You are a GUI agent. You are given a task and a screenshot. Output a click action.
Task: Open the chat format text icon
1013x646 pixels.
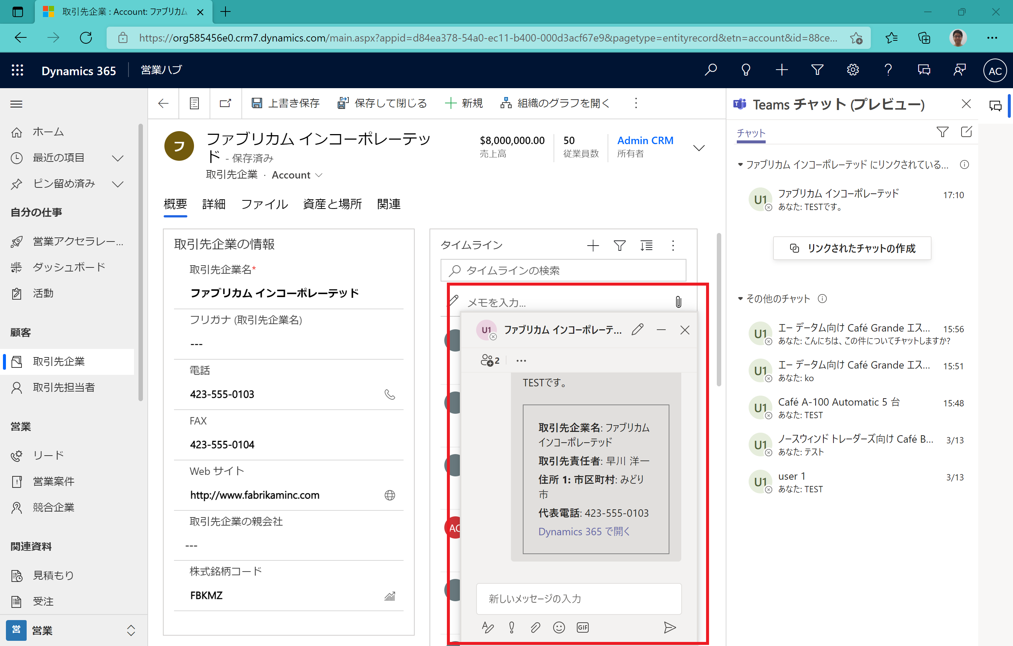(x=488, y=627)
